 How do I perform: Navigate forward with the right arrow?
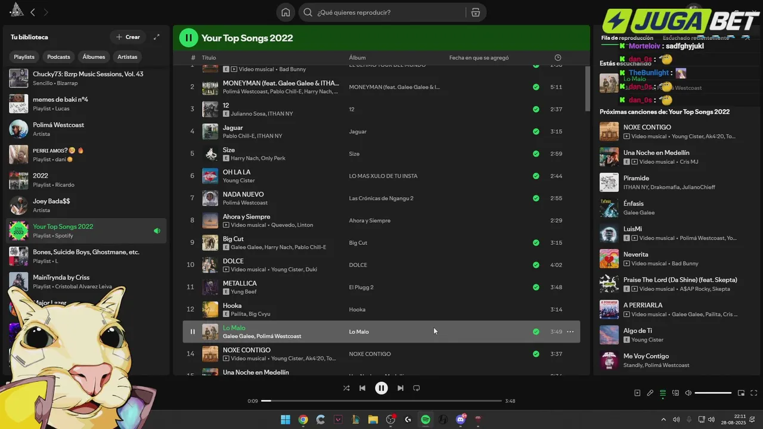46,12
